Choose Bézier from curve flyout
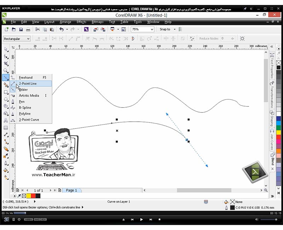The image size is (283, 230). (x=31, y=90)
